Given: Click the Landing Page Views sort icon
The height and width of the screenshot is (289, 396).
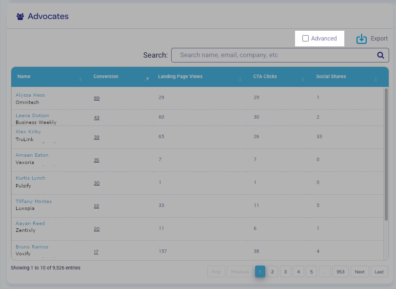Looking at the screenshot, I should [240, 79].
